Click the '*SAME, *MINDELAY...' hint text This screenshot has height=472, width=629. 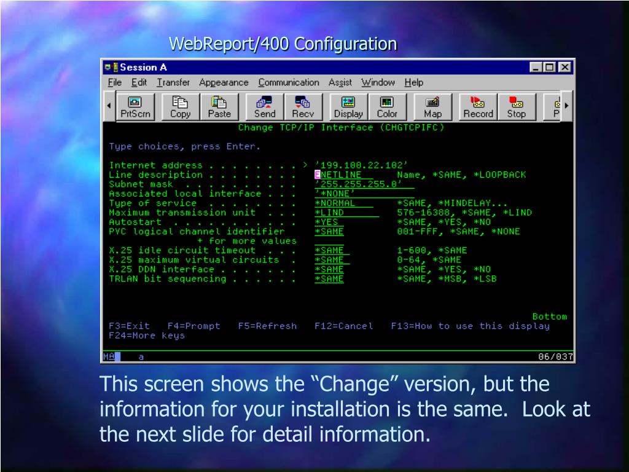453,203
